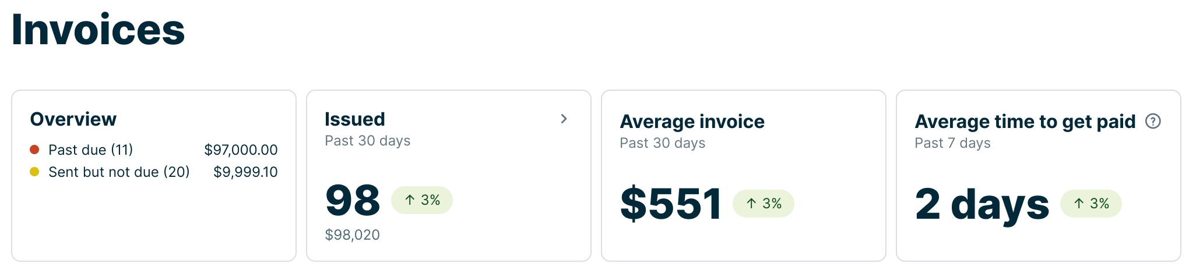Viewport: 1189px width, 274px height.
Task: Open the Past due (11) invoices row
Action: coord(90,150)
